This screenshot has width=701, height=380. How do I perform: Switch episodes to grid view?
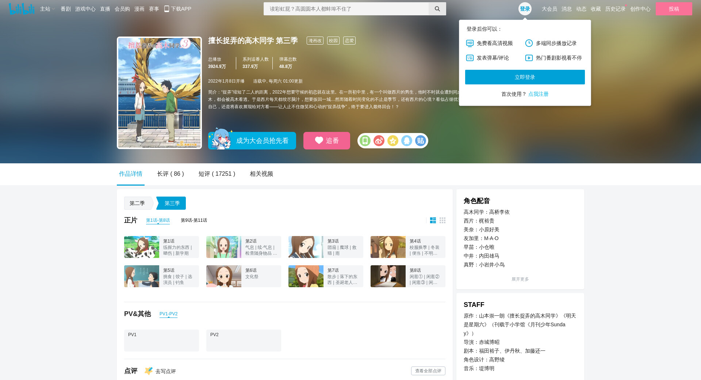[443, 220]
